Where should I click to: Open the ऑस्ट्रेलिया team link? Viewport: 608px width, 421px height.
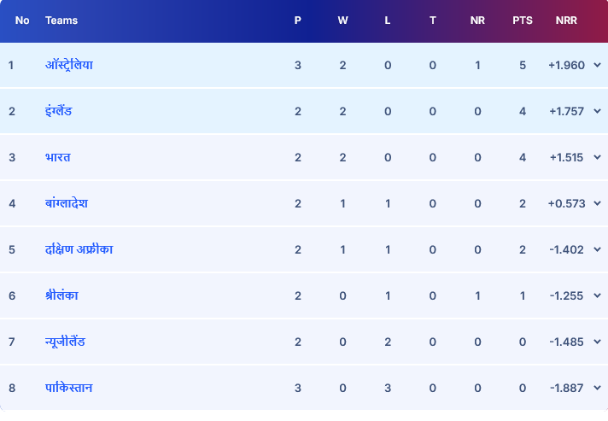68,65
